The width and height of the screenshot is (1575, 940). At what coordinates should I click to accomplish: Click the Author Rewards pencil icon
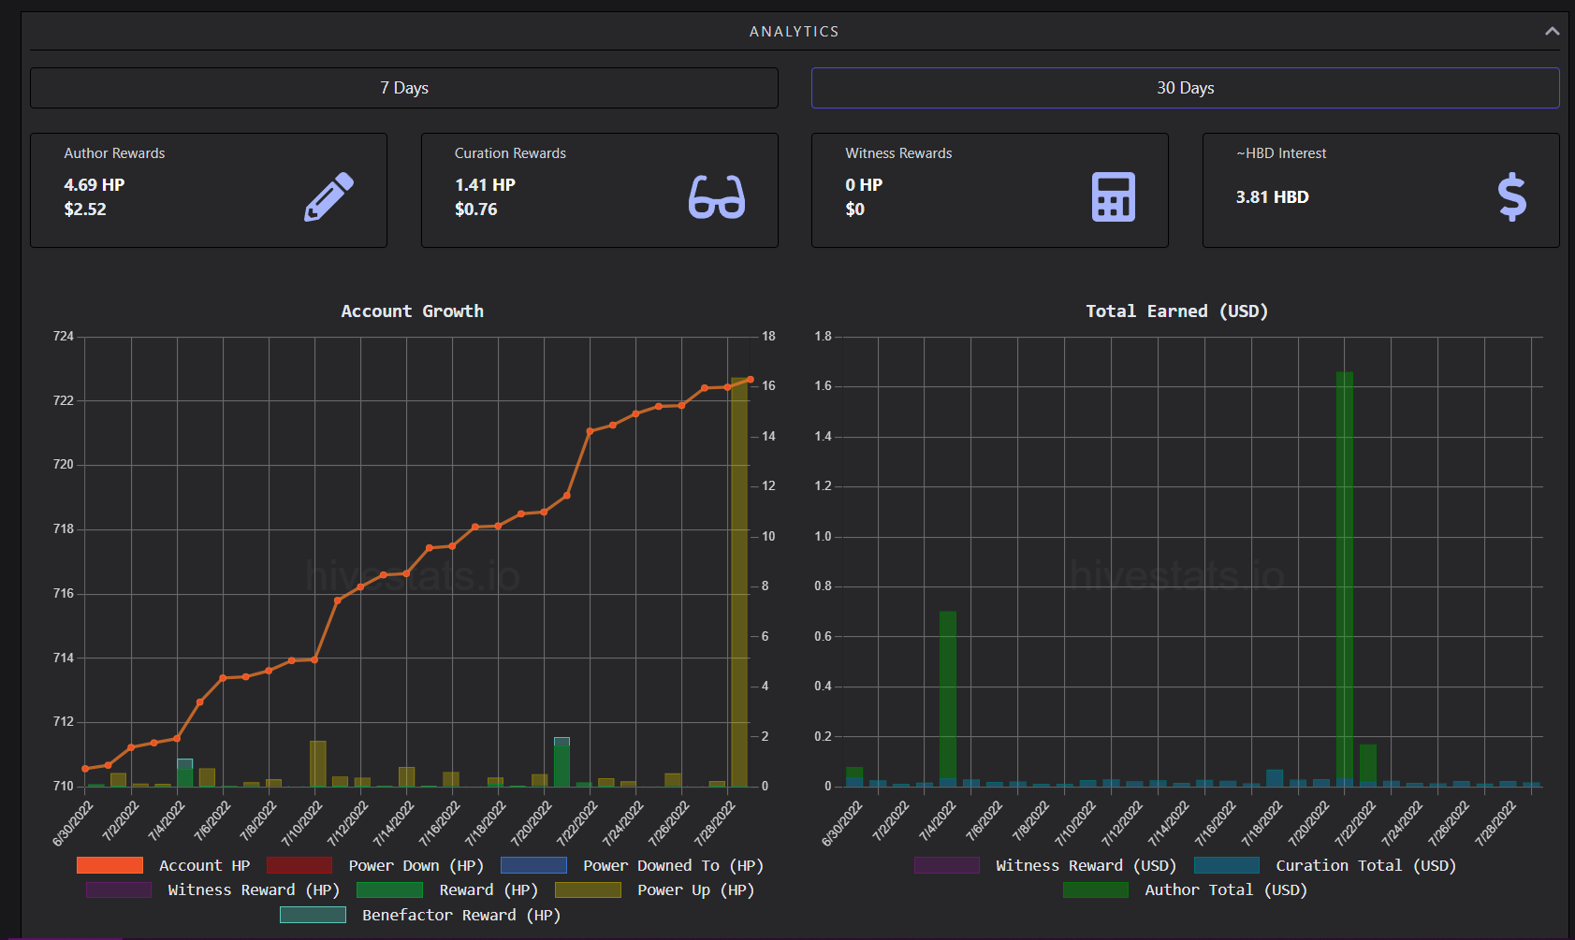(329, 196)
